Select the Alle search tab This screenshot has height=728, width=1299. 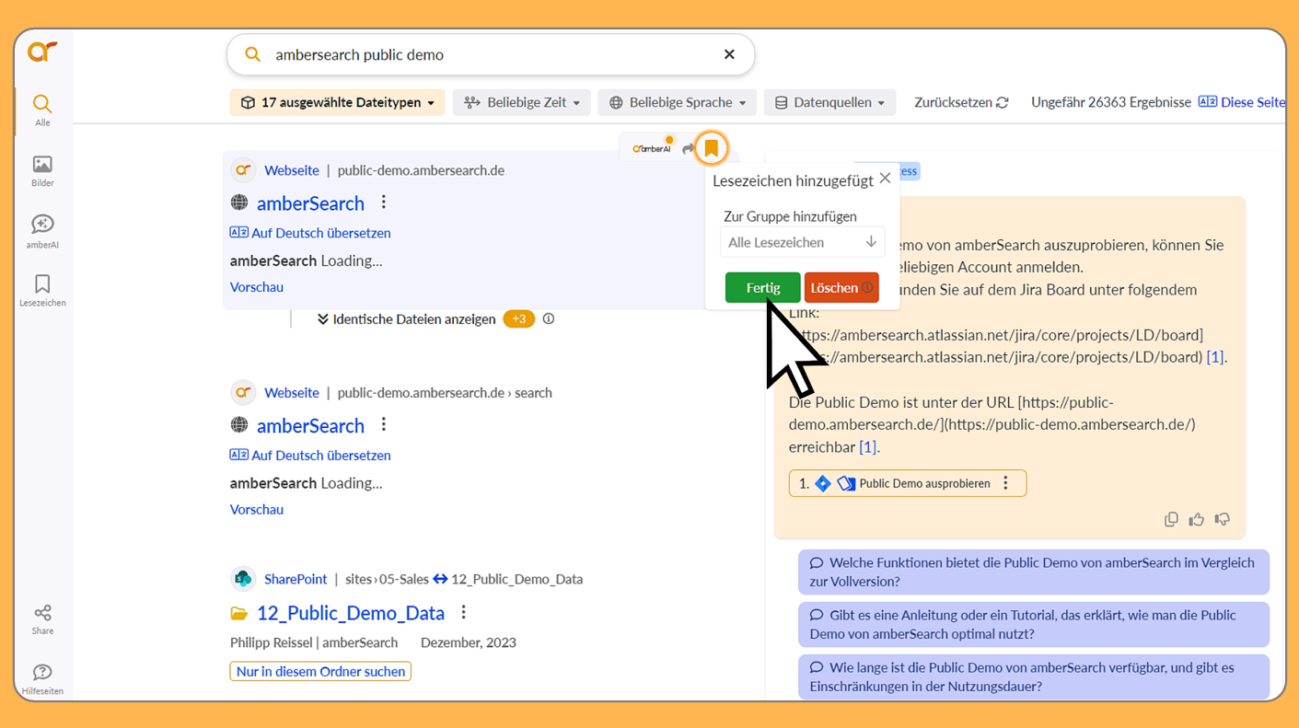pyautogui.click(x=42, y=110)
